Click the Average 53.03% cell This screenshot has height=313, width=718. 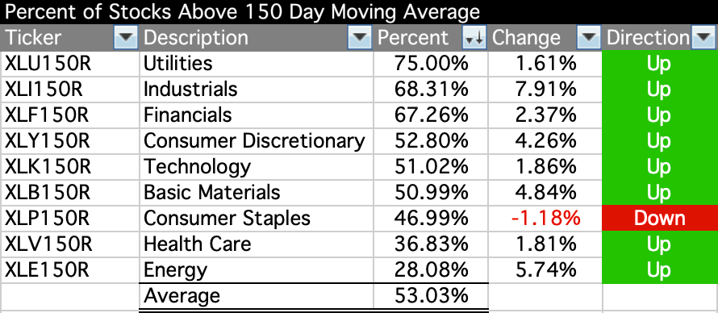coord(431,295)
